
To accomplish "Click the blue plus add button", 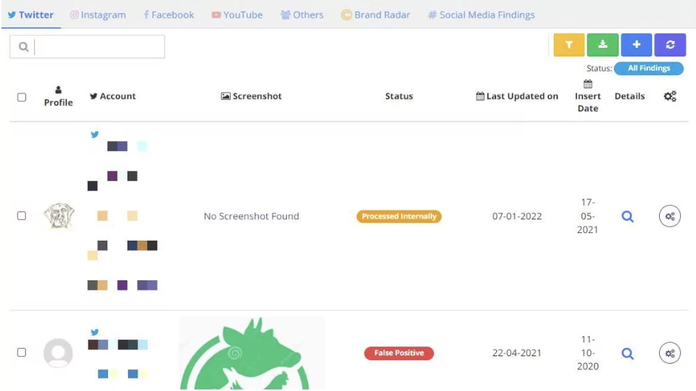I will (636, 45).
